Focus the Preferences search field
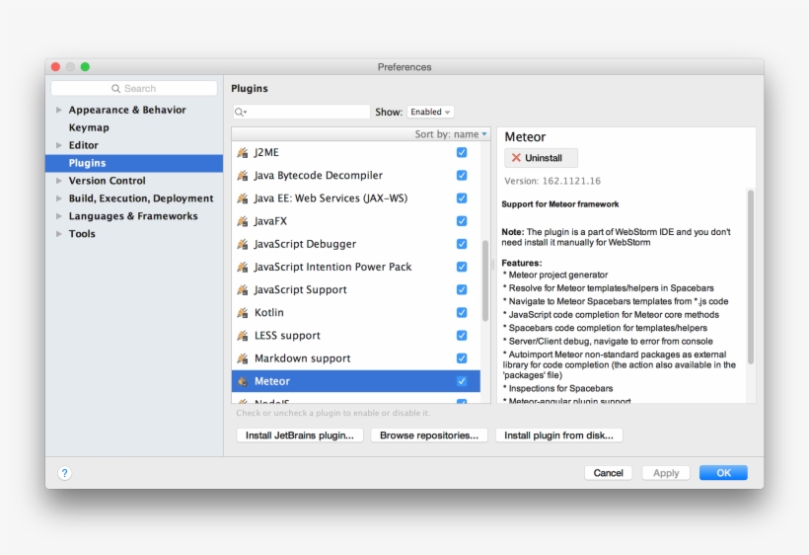Image resolution: width=809 pixels, height=555 pixels. (x=134, y=88)
